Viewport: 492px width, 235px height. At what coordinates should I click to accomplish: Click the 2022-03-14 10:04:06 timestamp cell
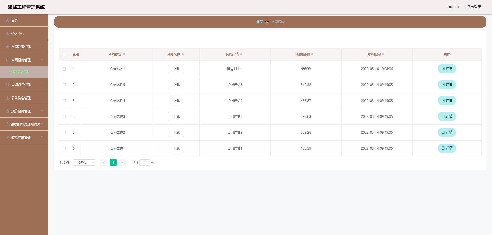click(377, 69)
